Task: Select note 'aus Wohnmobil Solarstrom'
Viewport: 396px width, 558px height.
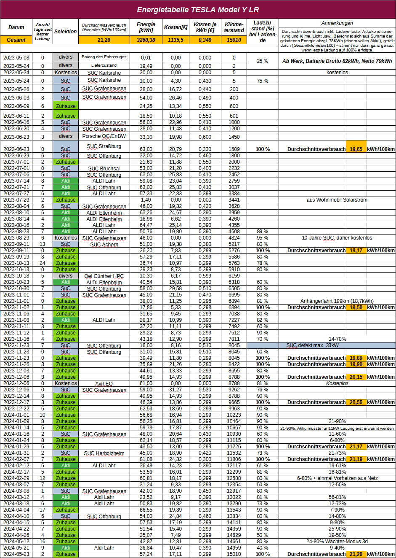Action: pyautogui.click(x=337, y=200)
